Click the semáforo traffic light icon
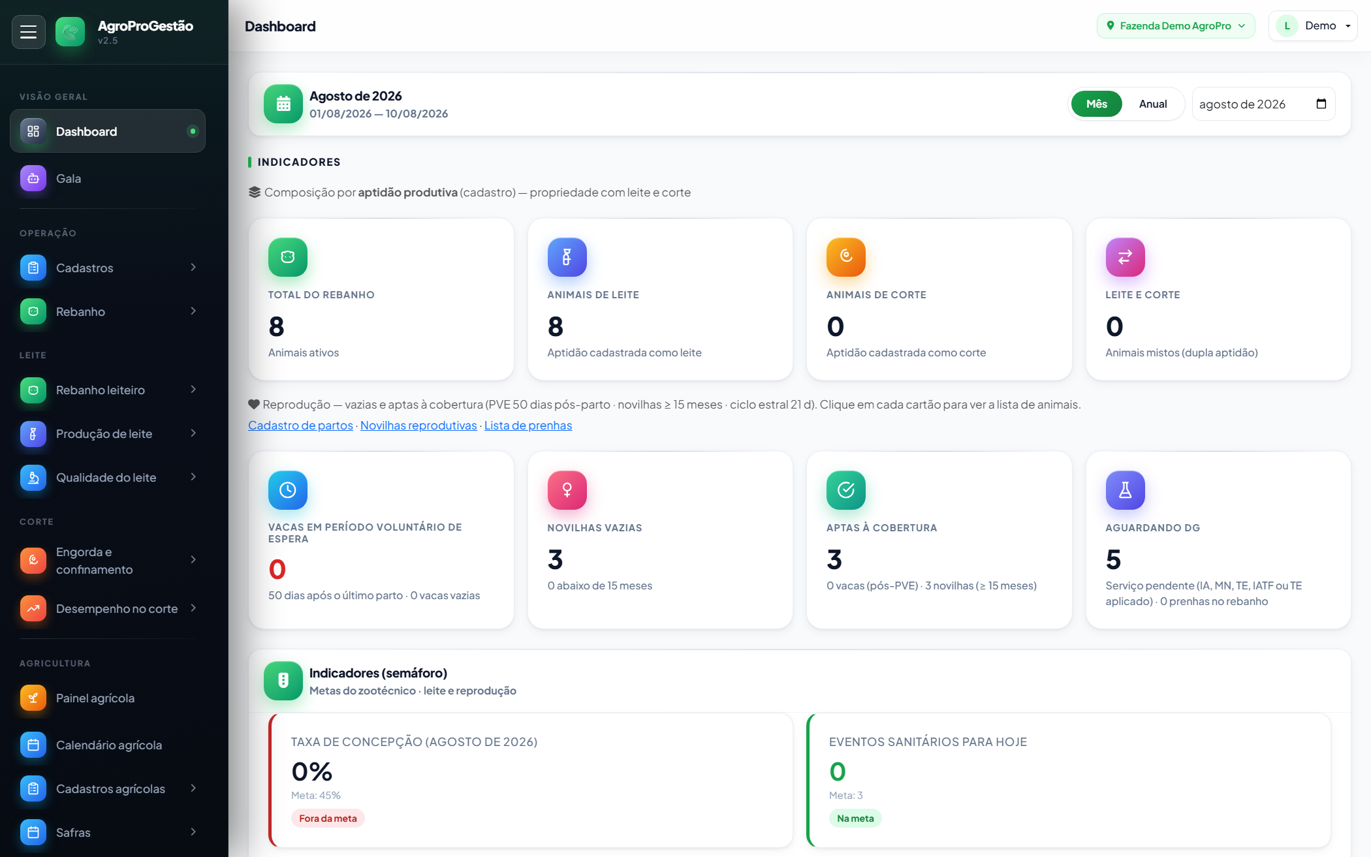 pos(283,681)
